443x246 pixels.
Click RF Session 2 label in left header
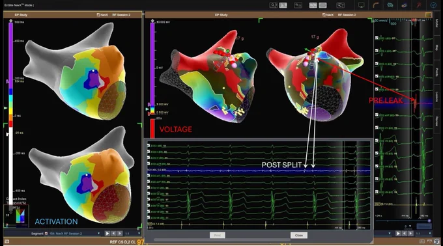121,15
